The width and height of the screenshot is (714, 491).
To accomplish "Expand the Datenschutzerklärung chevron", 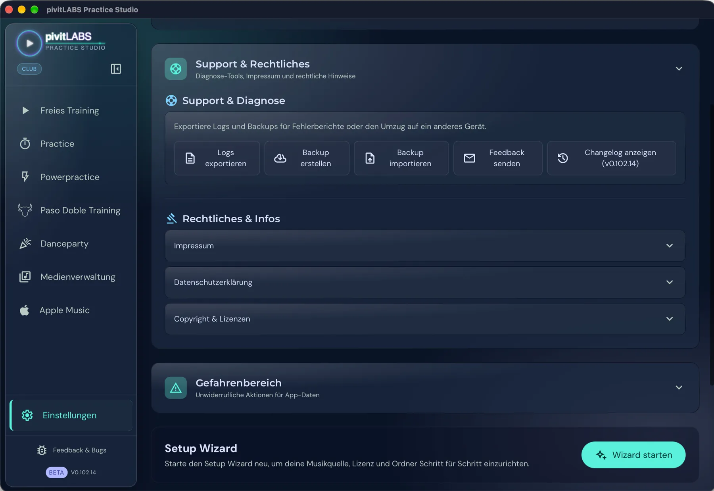I will [670, 282].
